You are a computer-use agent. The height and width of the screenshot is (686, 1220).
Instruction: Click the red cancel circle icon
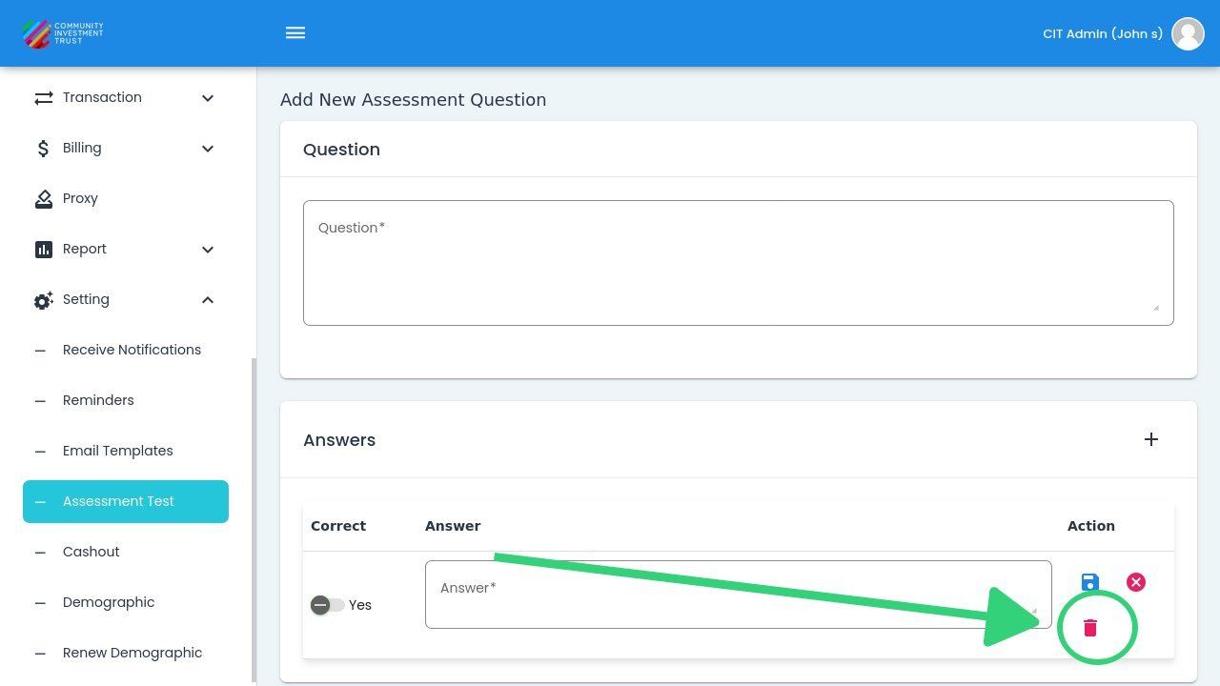[x=1136, y=582]
